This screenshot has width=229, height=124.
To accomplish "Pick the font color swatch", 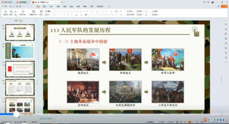I will [76, 15].
